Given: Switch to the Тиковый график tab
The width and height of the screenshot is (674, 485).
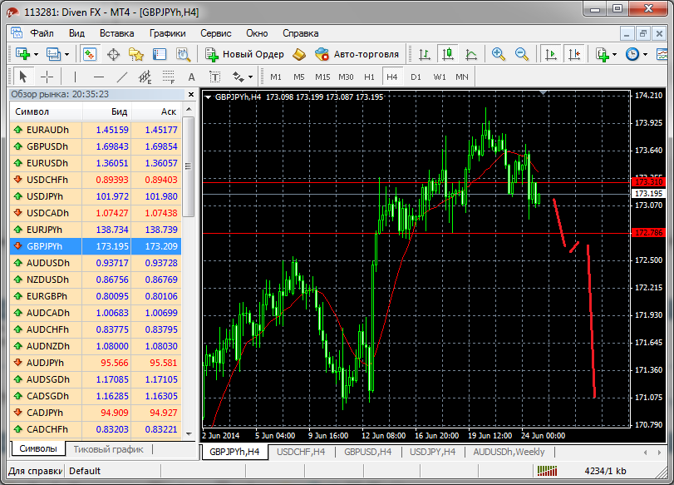Looking at the screenshot, I should 108,449.
